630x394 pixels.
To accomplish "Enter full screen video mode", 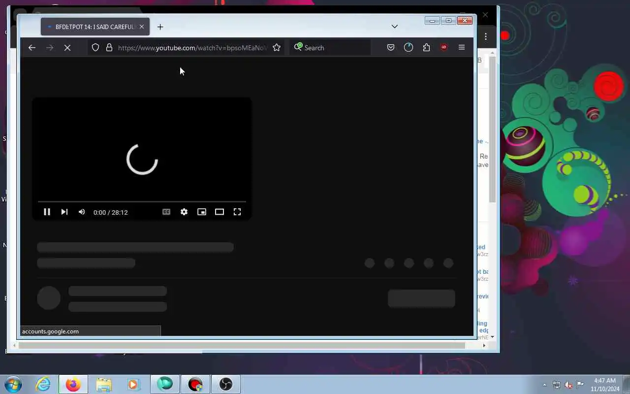I will pyautogui.click(x=237, y=212).
